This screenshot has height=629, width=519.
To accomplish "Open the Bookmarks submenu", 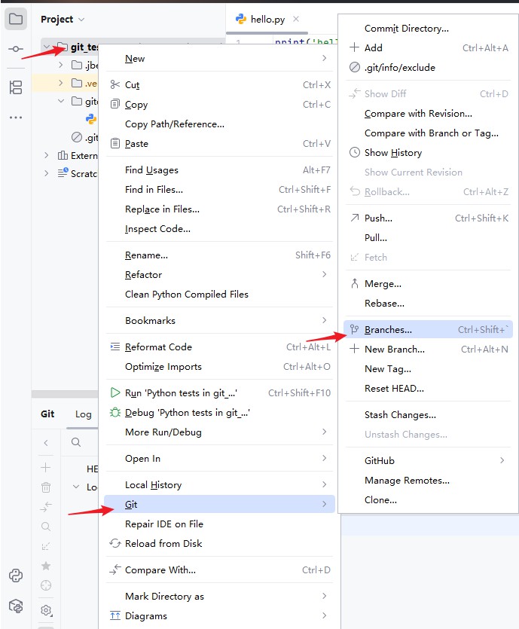I will (x=219, y=320).
